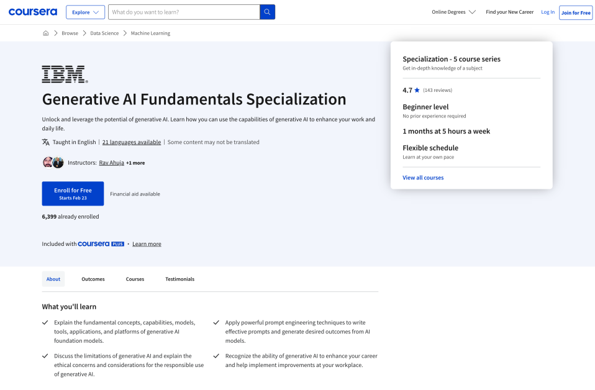Expand the Online Degrees menu

[453, 12]
